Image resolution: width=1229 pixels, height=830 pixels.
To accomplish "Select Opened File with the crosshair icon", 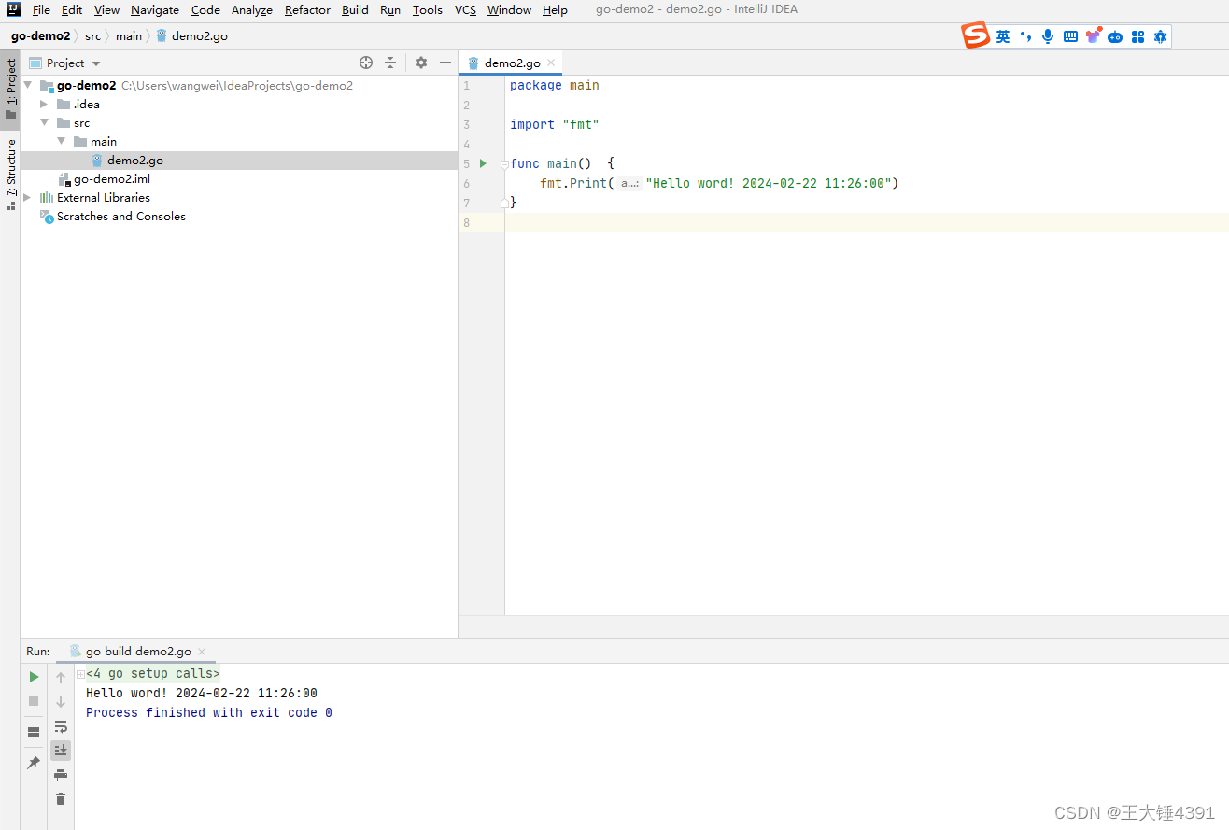I will [366, 63].
